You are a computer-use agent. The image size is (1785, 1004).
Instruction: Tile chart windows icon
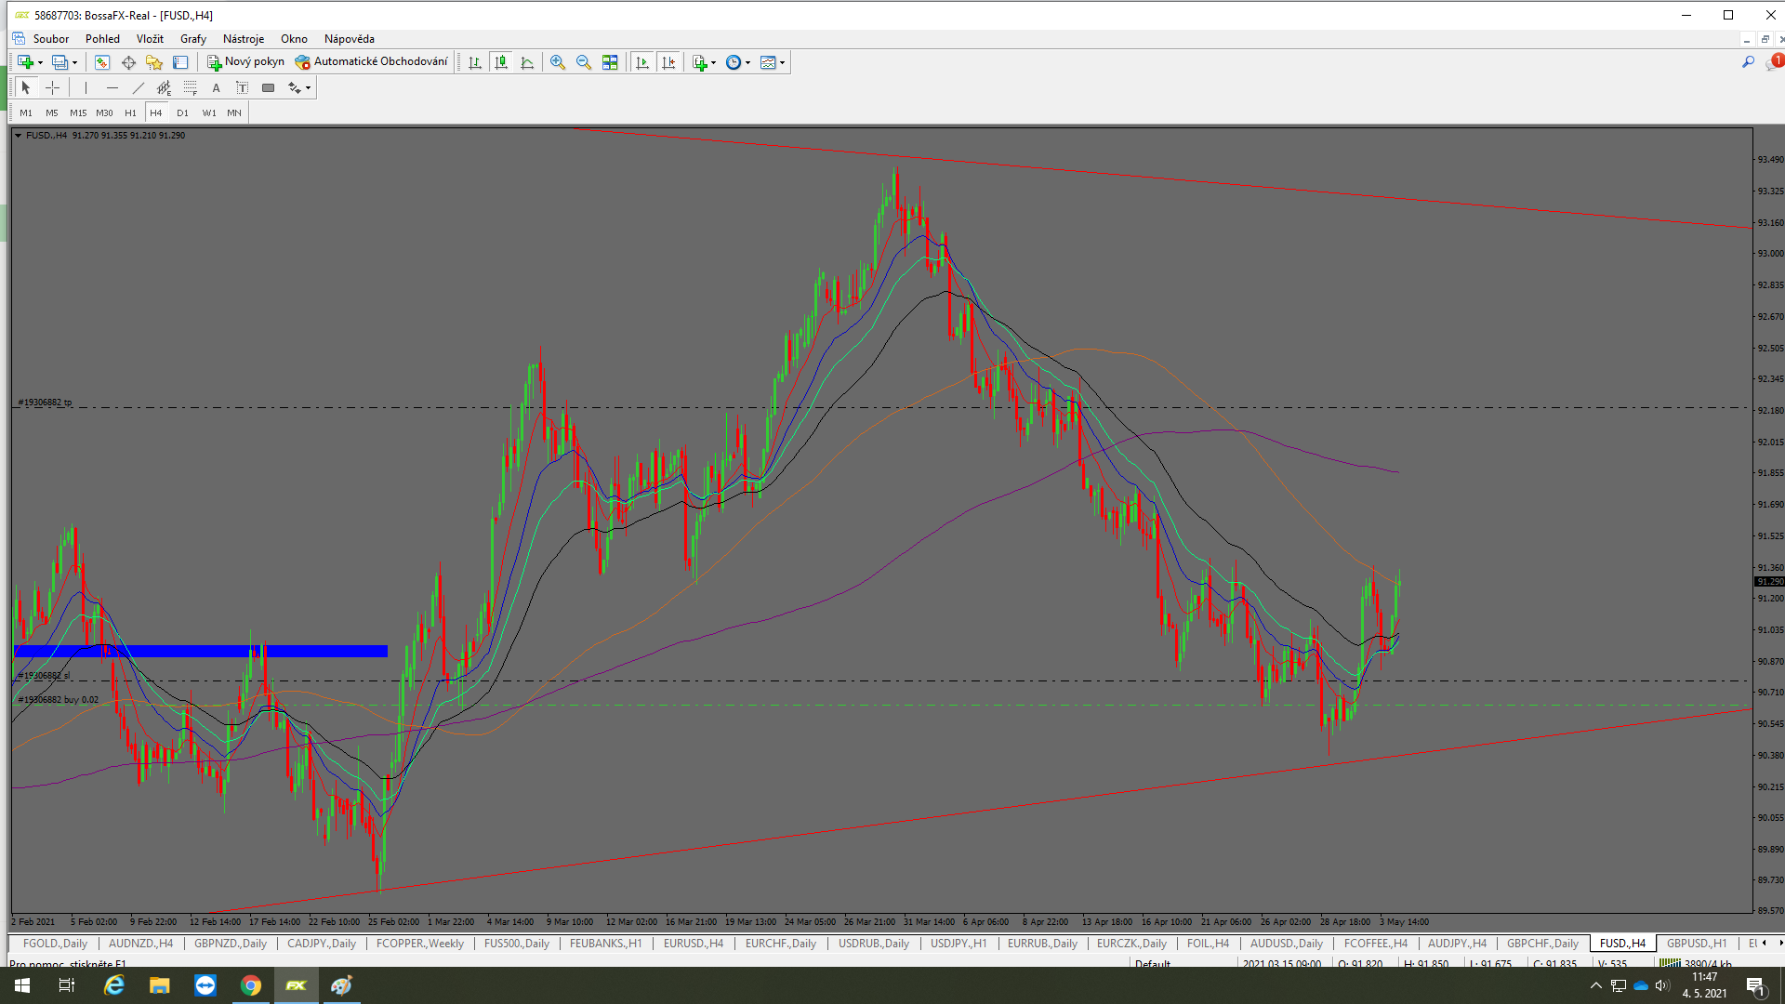(x=610, y=62)
